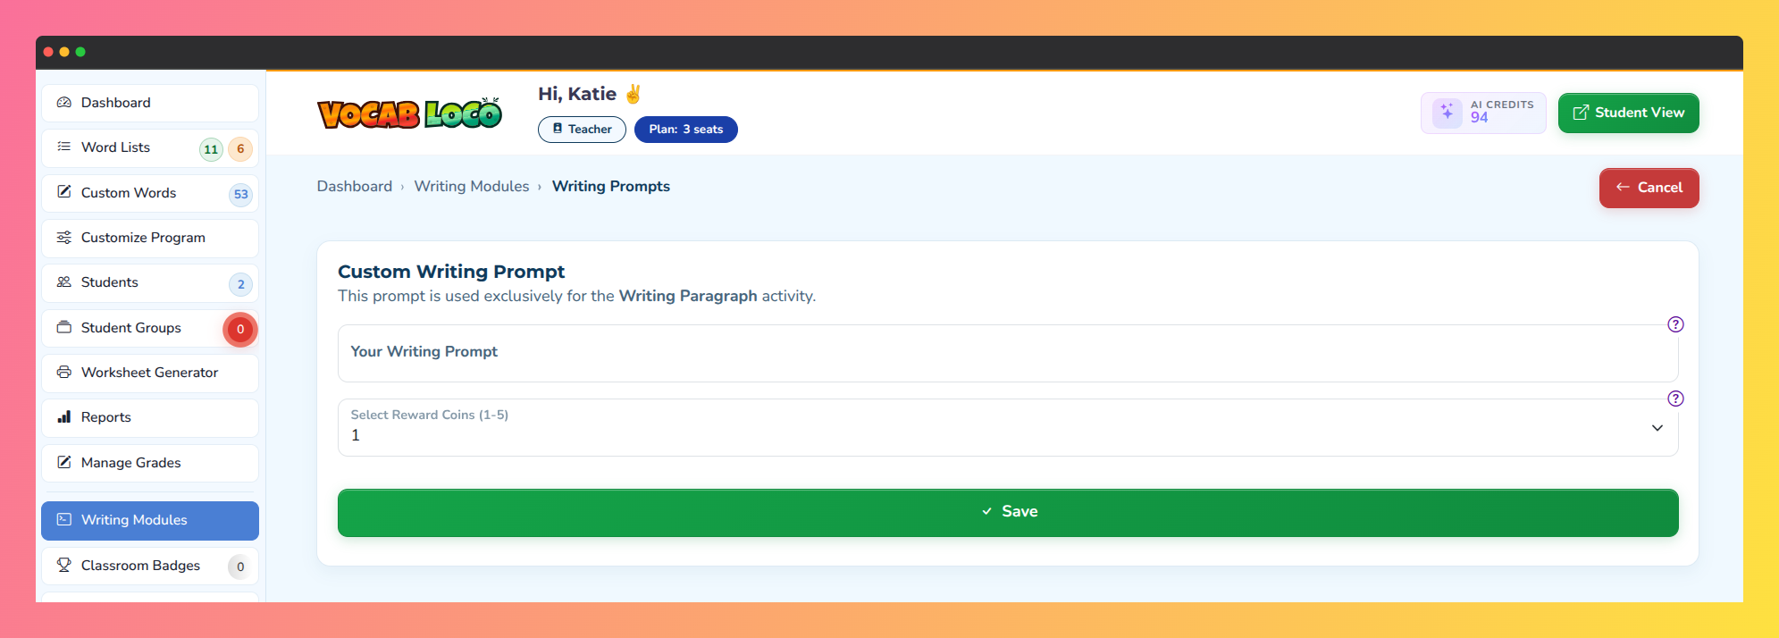Open the Reports section
Screen dimensions: 1779x638
click(x=150, y=418)
